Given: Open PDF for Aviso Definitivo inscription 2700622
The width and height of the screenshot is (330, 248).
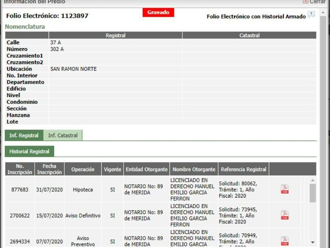Looking at the screenshot, I should coord(284,215).
